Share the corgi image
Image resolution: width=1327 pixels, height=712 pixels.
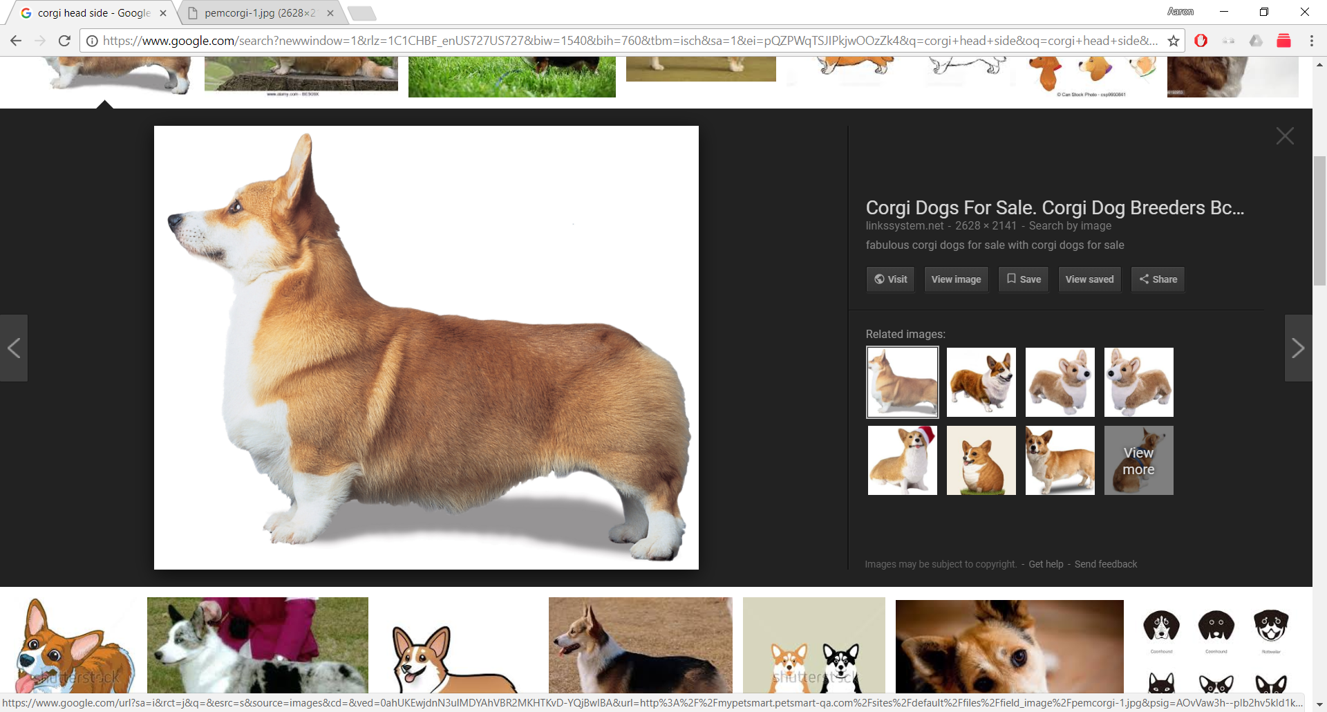tap(1158, 279)
